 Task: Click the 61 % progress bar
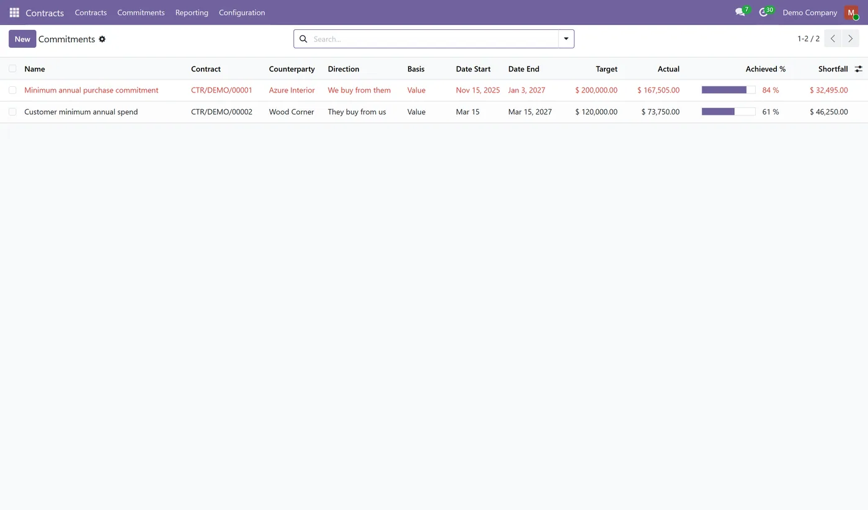click(x=728, y=112)
